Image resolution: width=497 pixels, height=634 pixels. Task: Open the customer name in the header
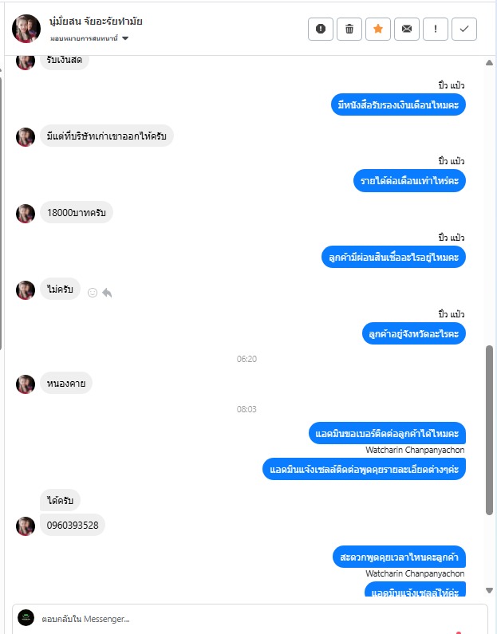(96, 21)
